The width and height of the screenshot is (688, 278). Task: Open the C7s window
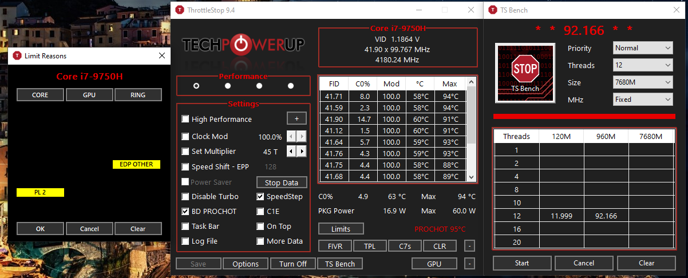click(x=404, y=246)
